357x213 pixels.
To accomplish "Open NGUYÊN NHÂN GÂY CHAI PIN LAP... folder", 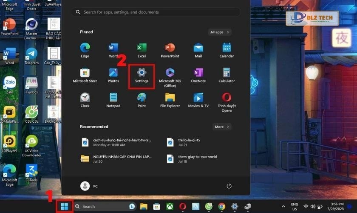I will (x=116, y=159).
